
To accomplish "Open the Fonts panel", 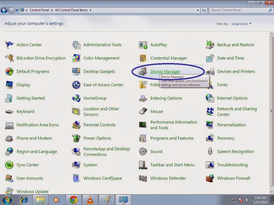I will 222,85.
